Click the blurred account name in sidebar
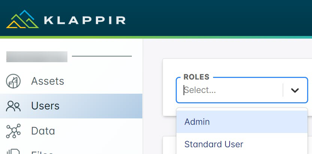 click(37, 57)
